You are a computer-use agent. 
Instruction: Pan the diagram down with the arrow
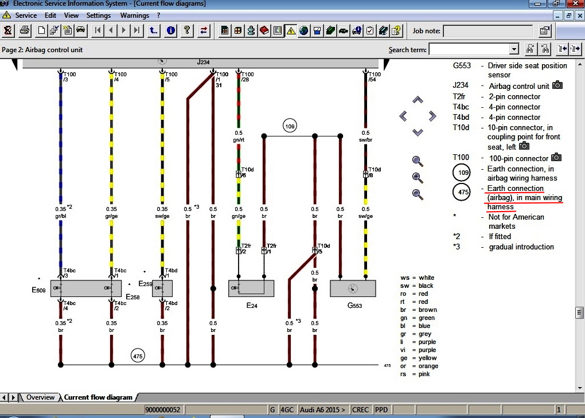[418, 132]
